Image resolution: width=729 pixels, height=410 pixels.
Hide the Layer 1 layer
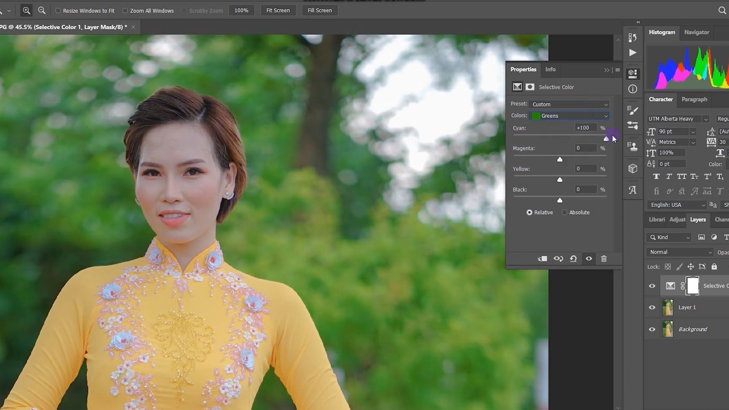[x=652, y=307]
